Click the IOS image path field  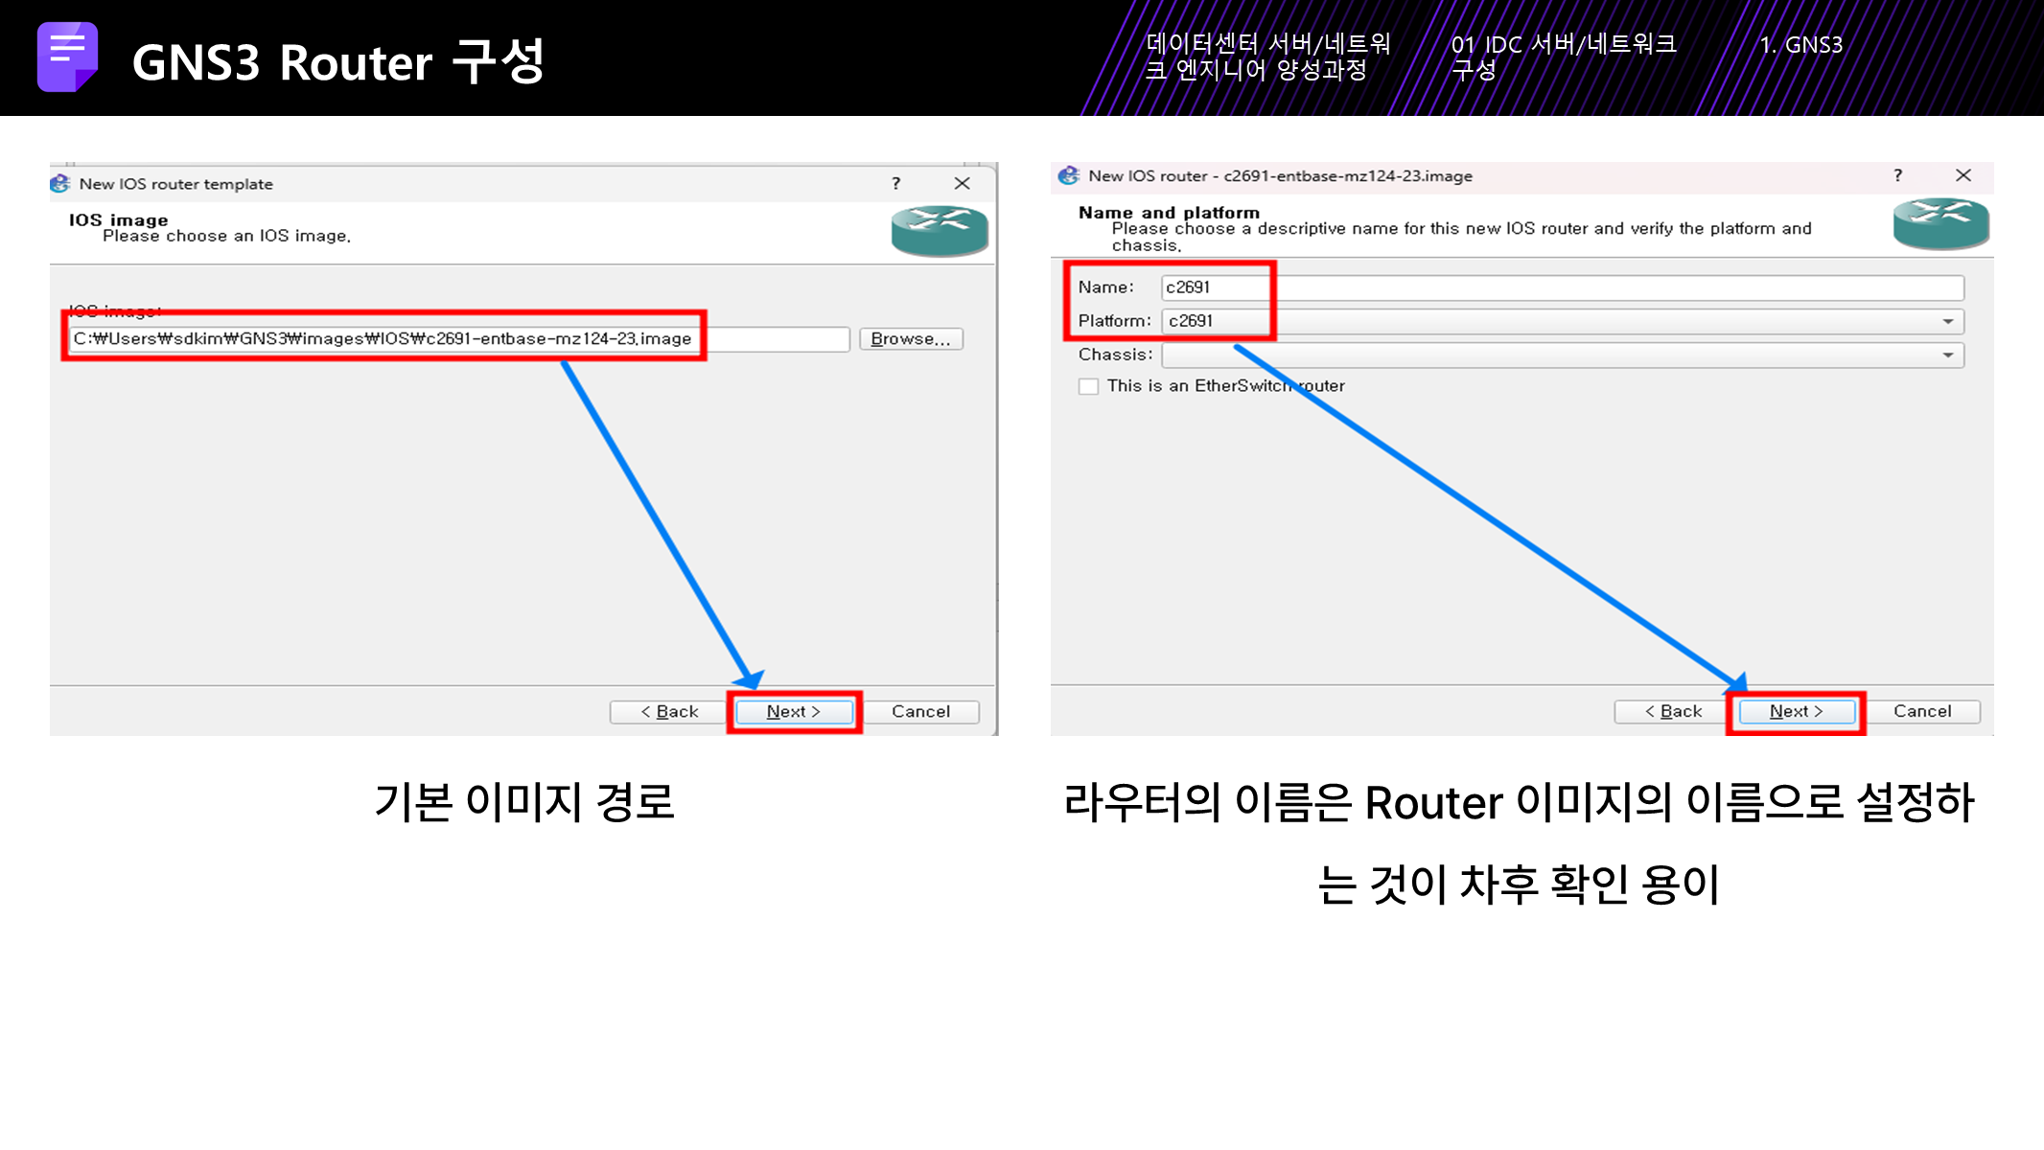[458, 339]
